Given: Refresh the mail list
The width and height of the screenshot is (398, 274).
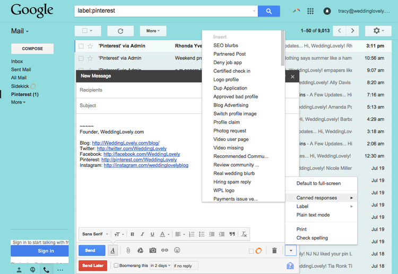Looking at the screenshot, I should point(120,31).
